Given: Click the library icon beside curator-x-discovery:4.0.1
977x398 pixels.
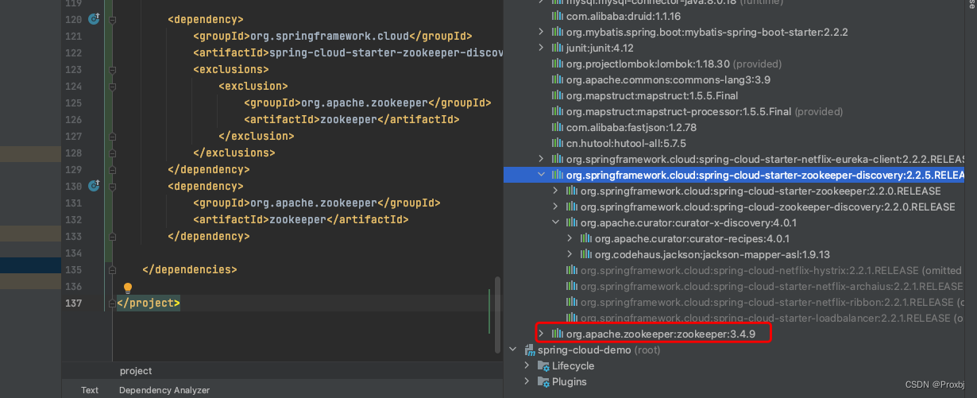Looking at the screenshot, I should [x=573, y=222].
